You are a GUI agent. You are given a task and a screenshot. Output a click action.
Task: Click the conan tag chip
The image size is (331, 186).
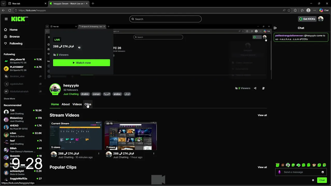coord(96,94)
